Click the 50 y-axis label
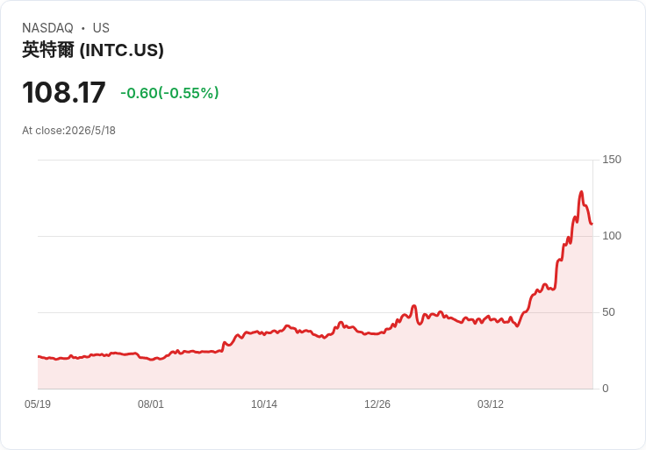 [x=608, y=312]
